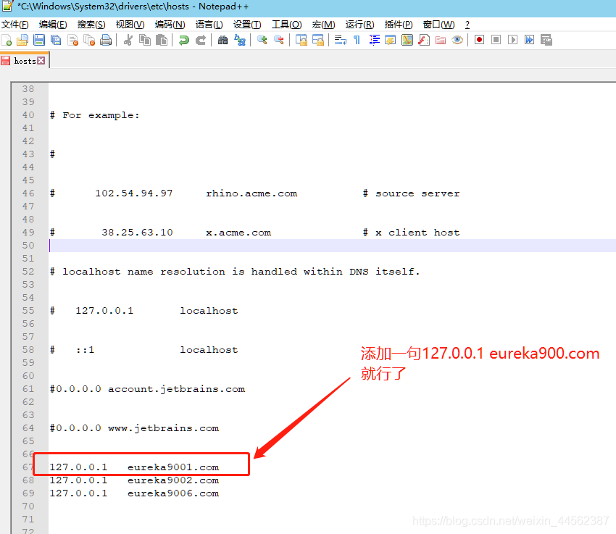Save current recorded macro icon
This screenshot has width=616, height=534.
pos(546,40)
